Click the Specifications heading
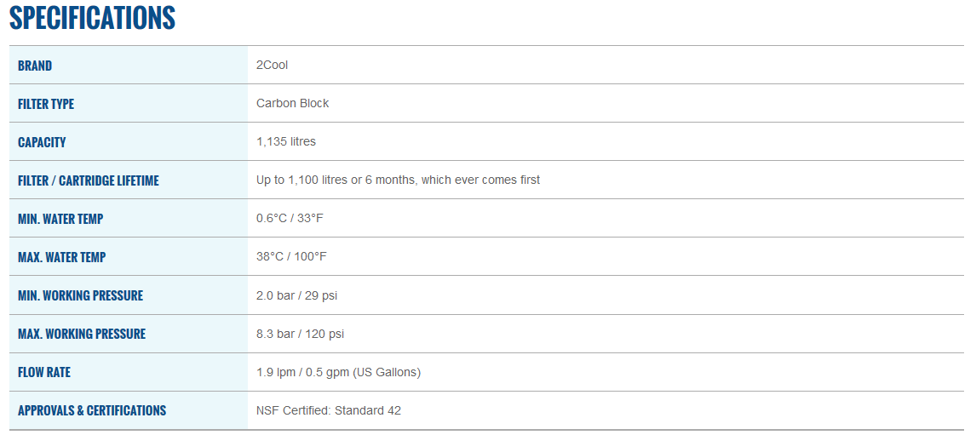976x435 pixels. [92, 17]
